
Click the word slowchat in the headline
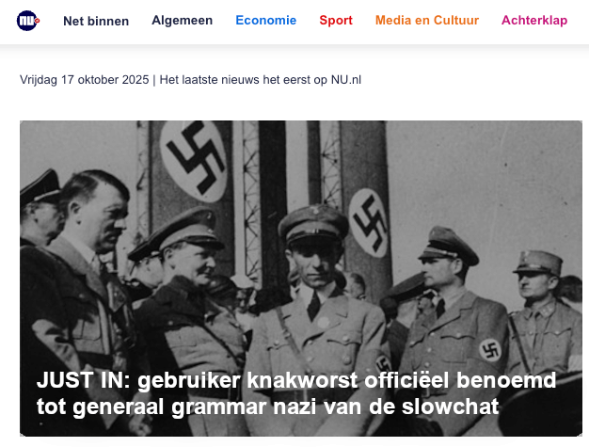450,407
